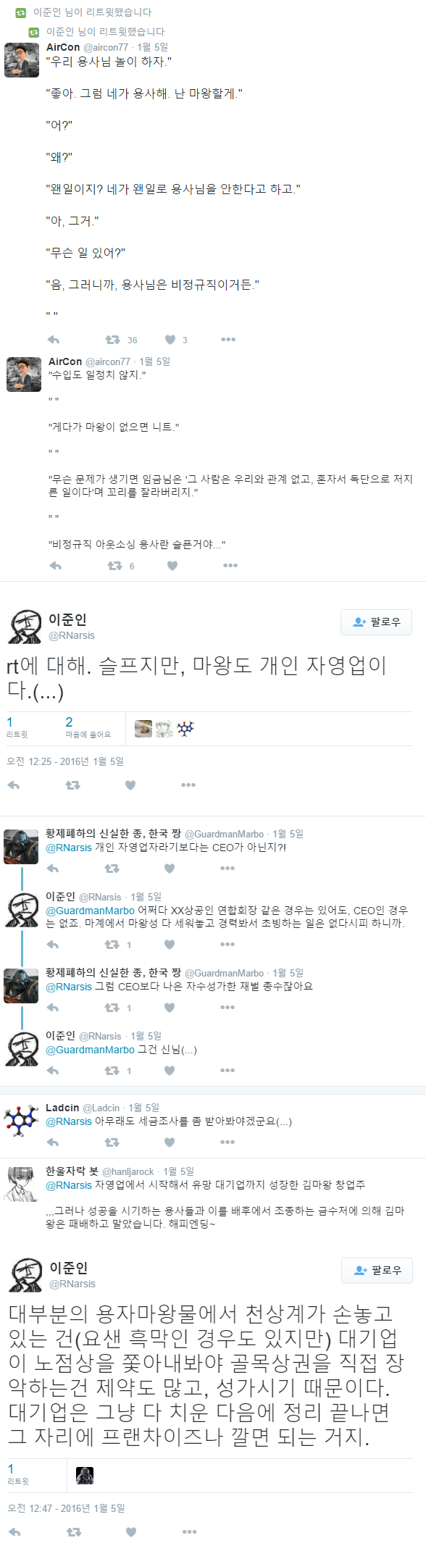Image resolution: width=426 pixels, height=1551 pixels.
Task: Like the second AirCon tweet about 수입도 일정치 않지
Action: click(x=172, y=566)
